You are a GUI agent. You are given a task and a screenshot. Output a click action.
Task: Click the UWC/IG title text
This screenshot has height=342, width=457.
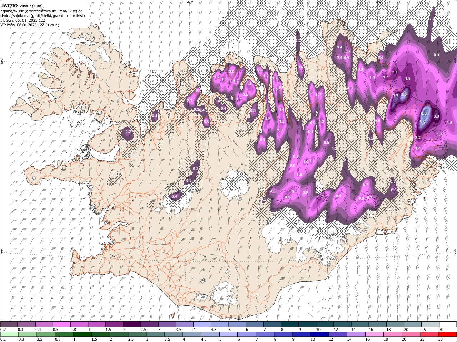9,6
